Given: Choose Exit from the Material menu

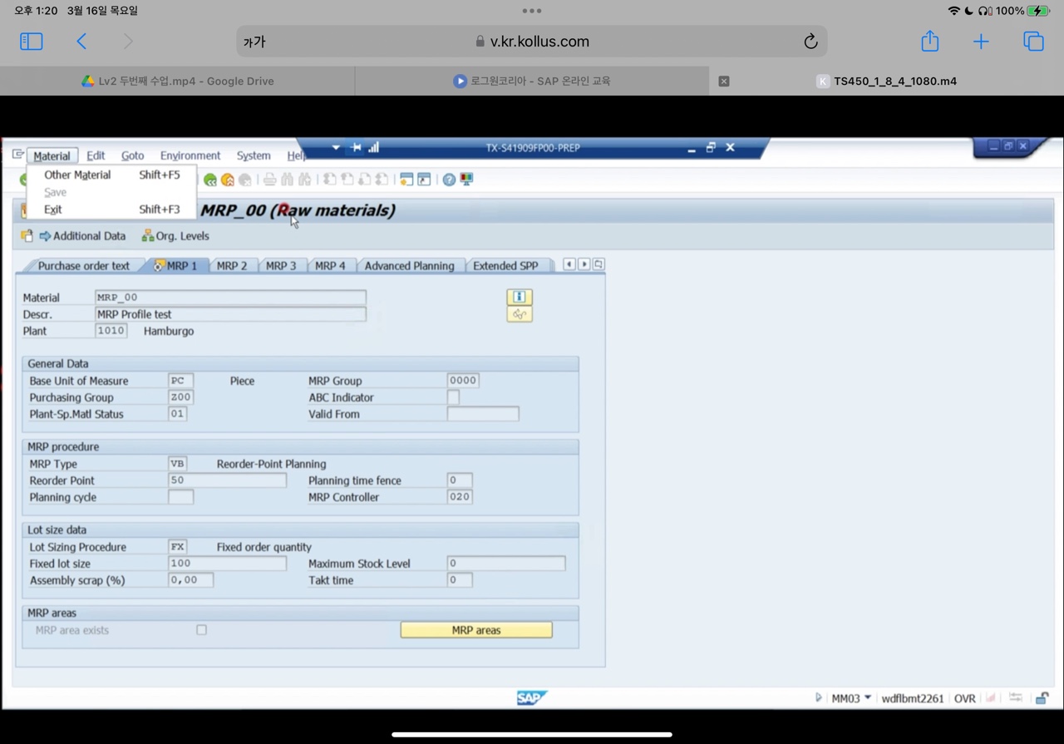Looking at the screenshot, I should (x=112, y=209).
